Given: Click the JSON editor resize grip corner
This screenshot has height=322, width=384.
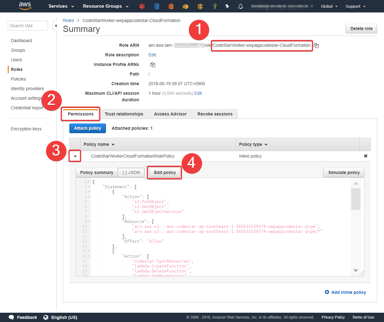Looking at the screenshot, I should 362,274.
